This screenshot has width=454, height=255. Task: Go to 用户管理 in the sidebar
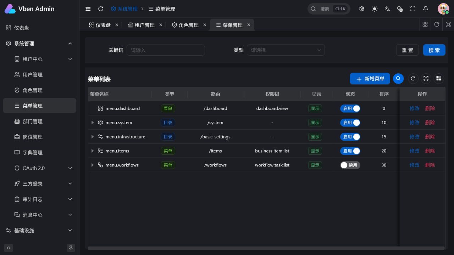pyautogui.click(x=39, y=75)
